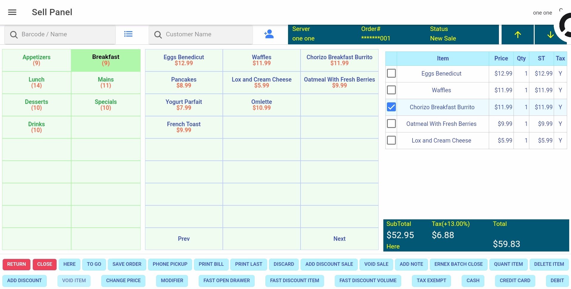Select the Drinks category
Screen dimensions: 571x289
[37, 127]
